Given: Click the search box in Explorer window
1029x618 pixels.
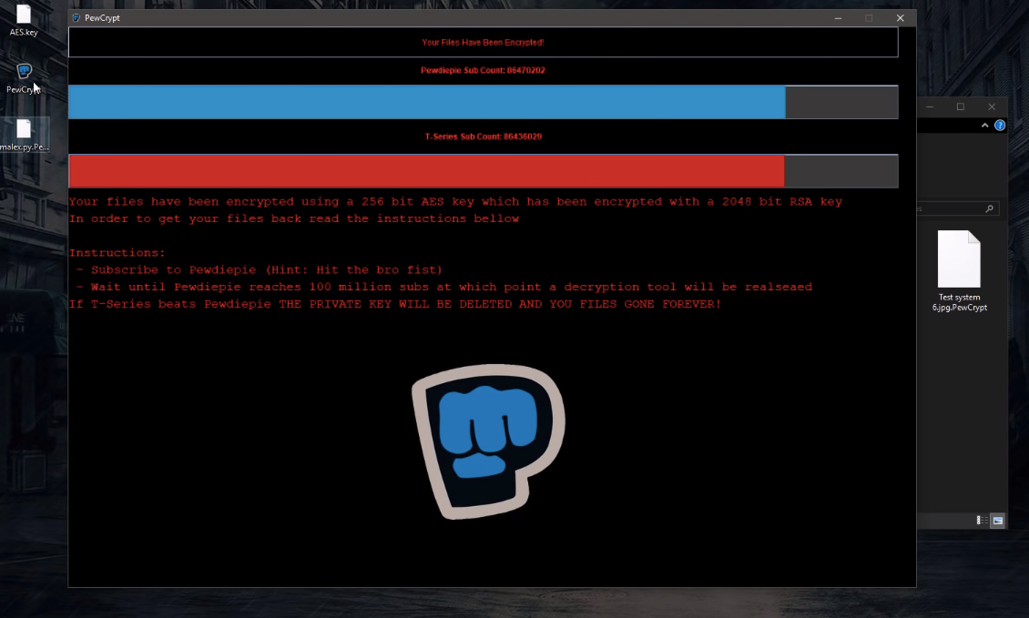Looking at the screenshot, I should click(958, 208).
